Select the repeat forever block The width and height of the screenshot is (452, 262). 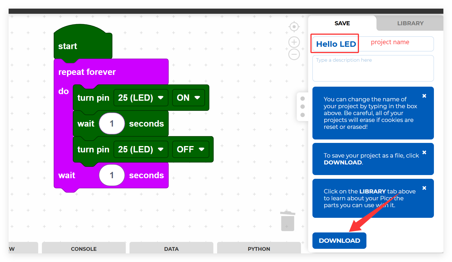[x=87, y=72]
